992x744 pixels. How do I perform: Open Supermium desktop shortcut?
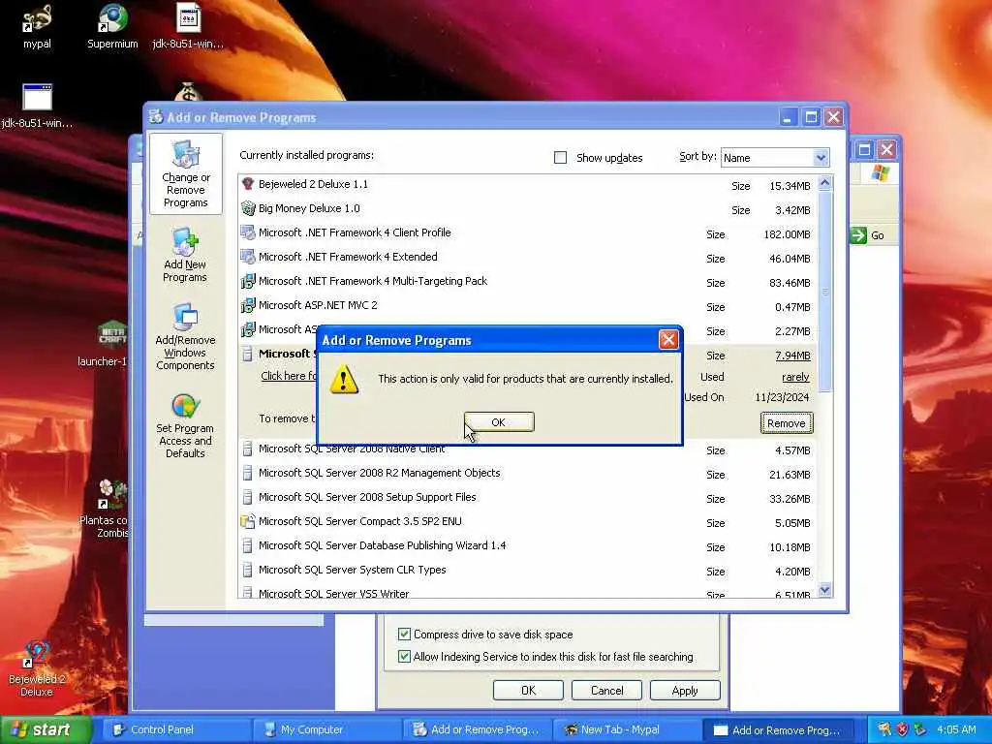112,26
